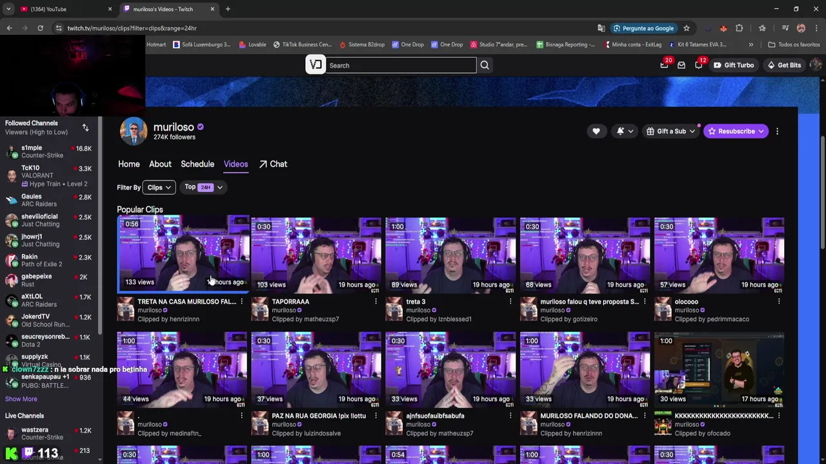Open options menu for PAZ NA RUA GEORGIA clip
Image resolution: width=826 pixels, height=464 pixels.
[376, 416]
